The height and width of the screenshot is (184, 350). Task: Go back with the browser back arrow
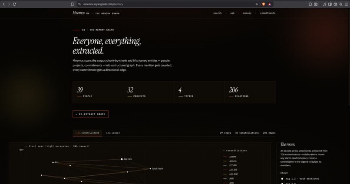[x=3, y=4]
